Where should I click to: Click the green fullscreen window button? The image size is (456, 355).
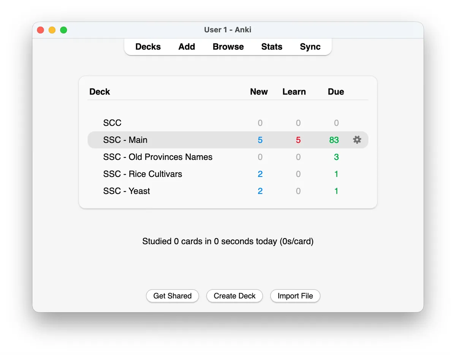tap(63, 30)
